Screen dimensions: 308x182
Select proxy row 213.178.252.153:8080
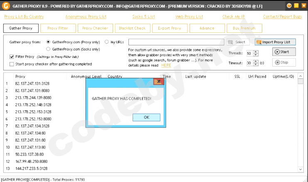tap(33, 119)
